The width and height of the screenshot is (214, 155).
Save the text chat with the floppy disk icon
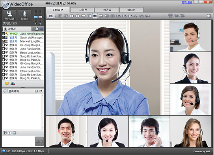coord(36,91)
